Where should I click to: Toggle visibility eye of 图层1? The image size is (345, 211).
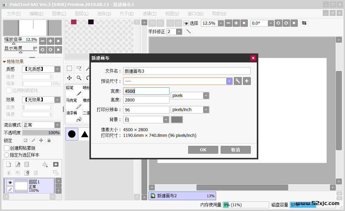click(10, 182)
